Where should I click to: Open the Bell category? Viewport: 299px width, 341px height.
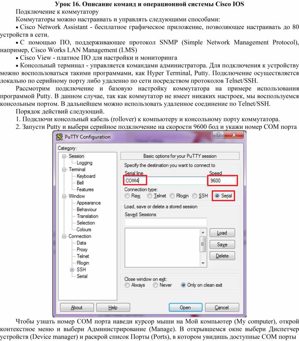coord(80,183)
